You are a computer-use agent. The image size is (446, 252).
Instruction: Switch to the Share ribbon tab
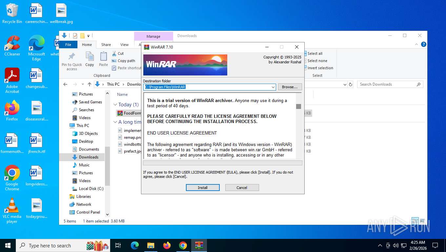[x=106, y=45]
